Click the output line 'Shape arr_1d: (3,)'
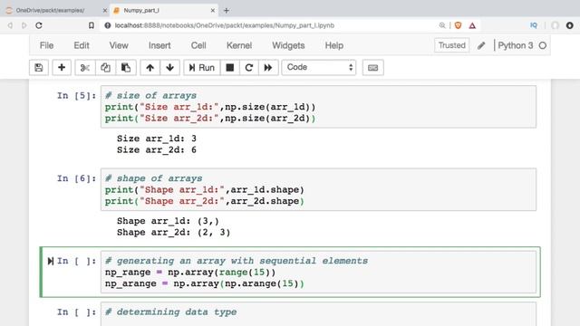Screen dimensions: 580x326 (168, 221)
